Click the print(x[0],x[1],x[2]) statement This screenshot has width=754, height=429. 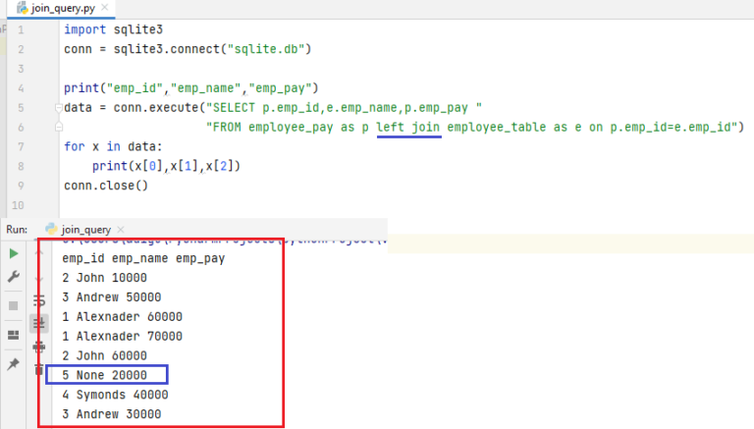[166, 166]
